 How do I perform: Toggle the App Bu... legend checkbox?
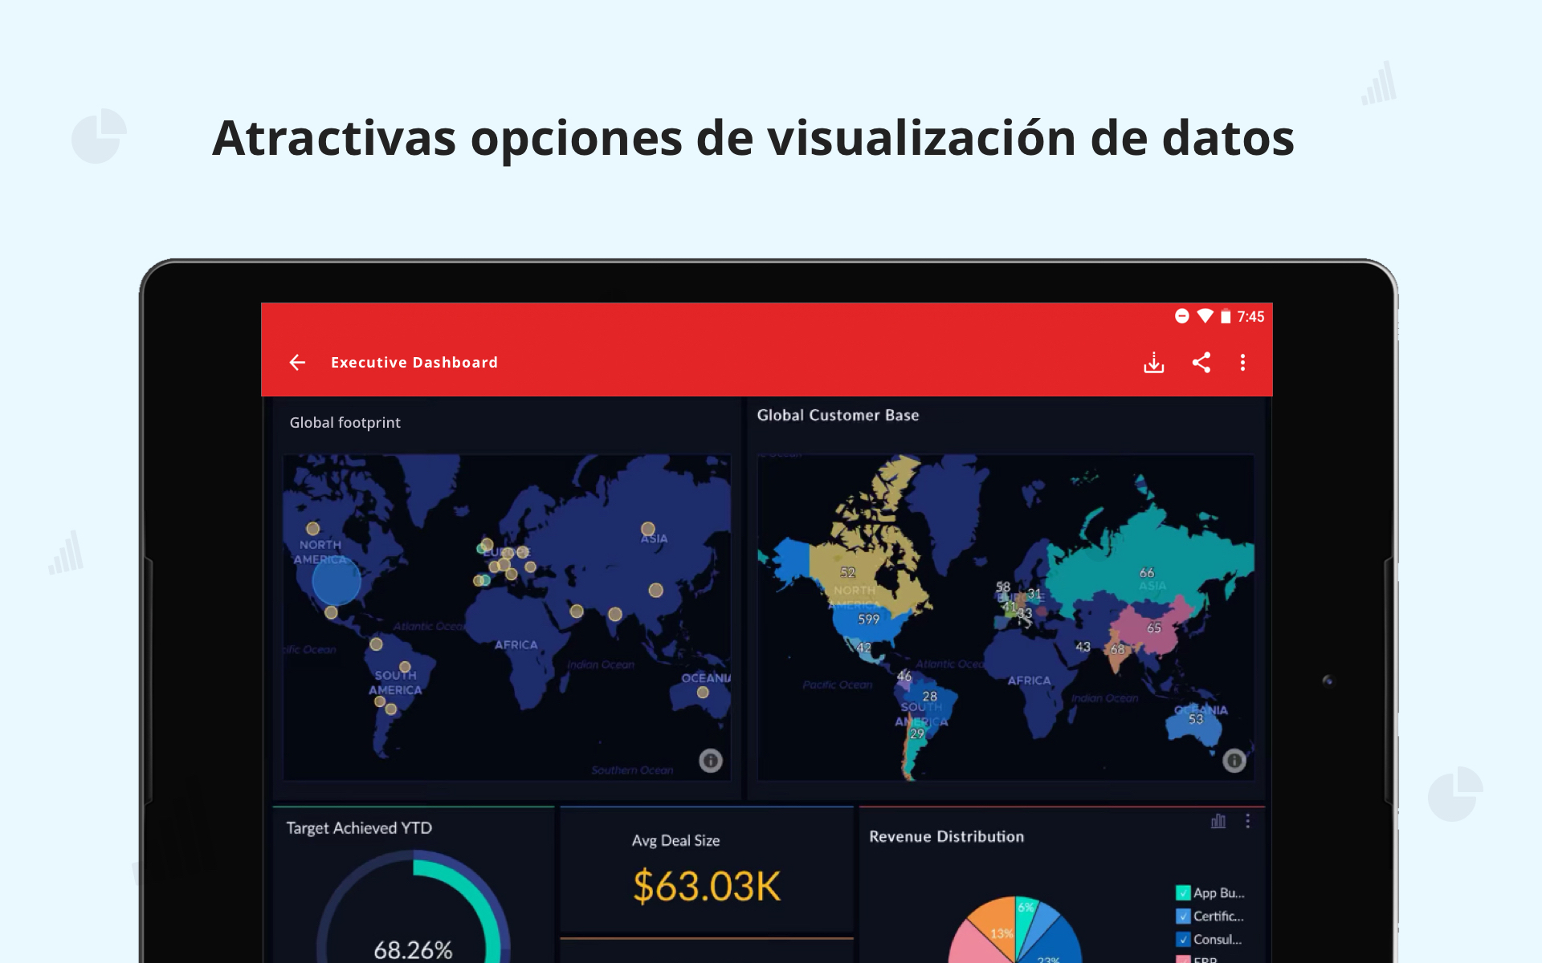click(x=1183, y=892)
